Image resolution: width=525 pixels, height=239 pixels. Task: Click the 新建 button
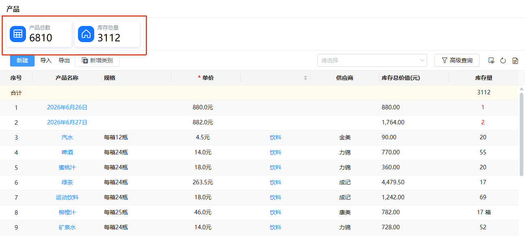(x=22, y=60)
